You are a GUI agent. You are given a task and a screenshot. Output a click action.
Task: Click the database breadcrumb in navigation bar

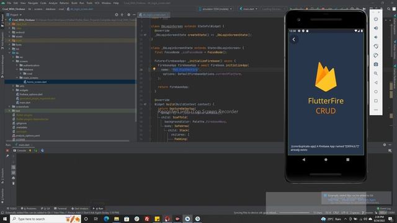tap(50, 9)
